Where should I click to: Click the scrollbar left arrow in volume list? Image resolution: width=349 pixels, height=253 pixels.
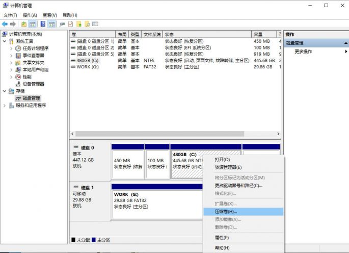point(72,134)
